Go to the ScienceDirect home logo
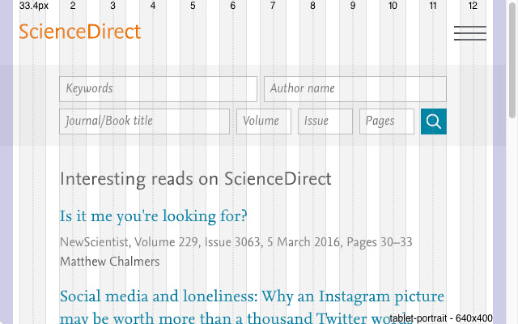The width and height of the screenshot is (518, 324). coord(80,32)
